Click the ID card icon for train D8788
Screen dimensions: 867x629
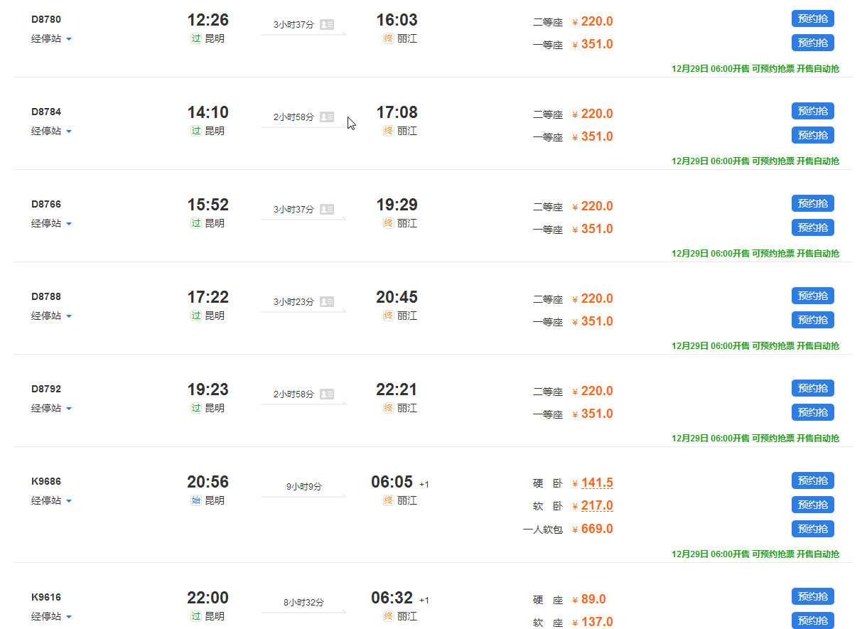click(327, 301)
